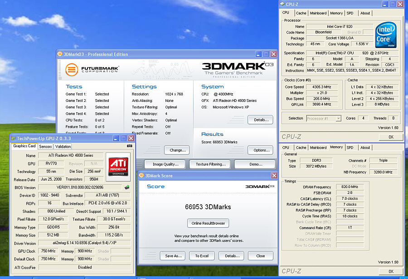408x279 pixels.
Task: Click the 66953 3DMarks score text
Action: [208, 207]
